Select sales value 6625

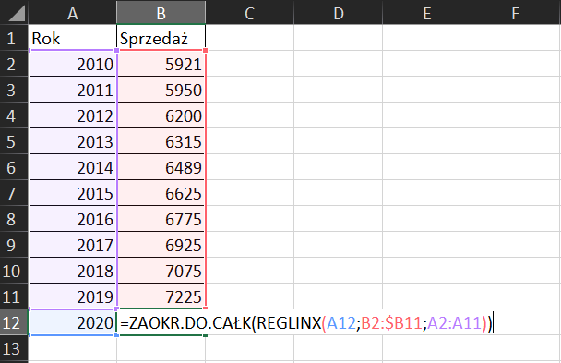161,193
